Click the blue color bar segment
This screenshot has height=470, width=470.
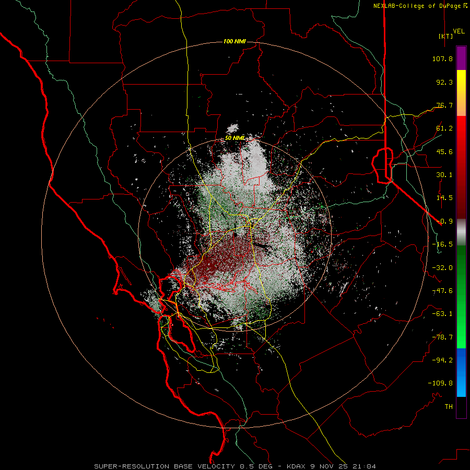point(461,372)
